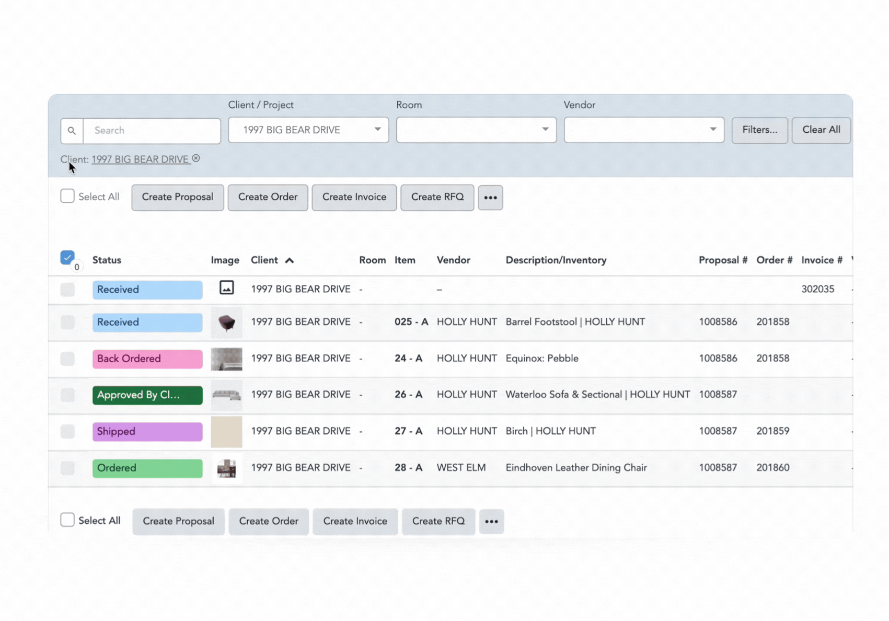889x621 pixels.
Task: Select the Back Ordered row checkbox
Action: click(67, 359)
